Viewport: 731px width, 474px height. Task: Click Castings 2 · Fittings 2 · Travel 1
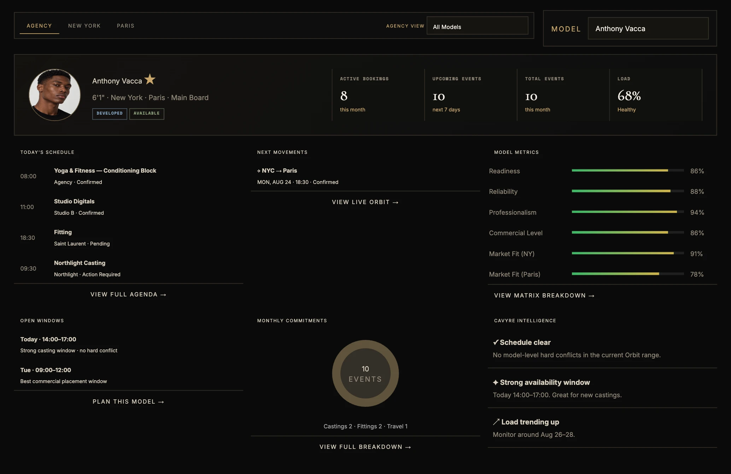(365, 426)
